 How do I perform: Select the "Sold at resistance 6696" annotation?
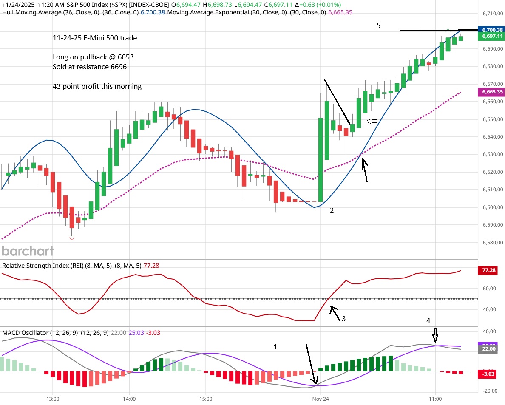point(90,67)
